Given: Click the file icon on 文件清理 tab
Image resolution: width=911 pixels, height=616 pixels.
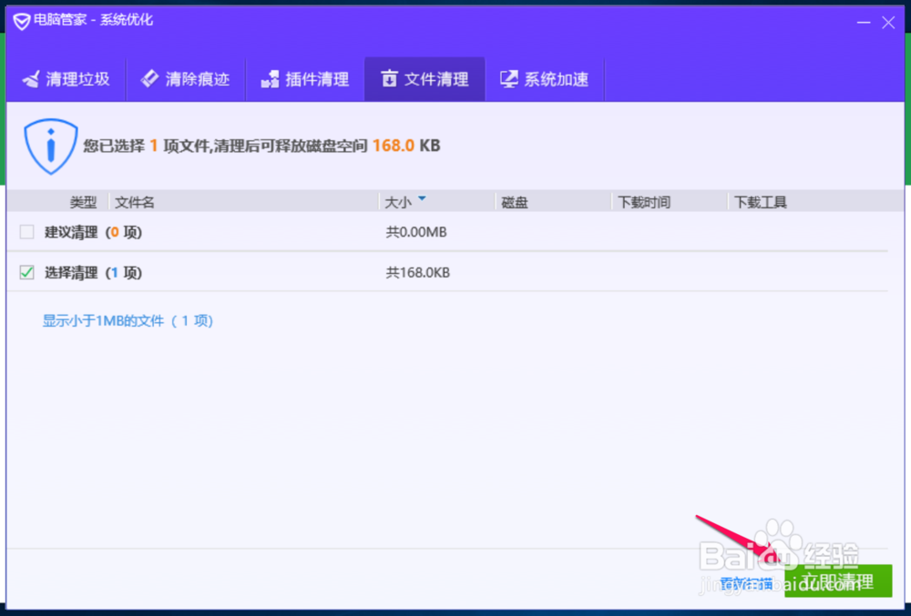Looking at the screenshot, I should (392, 79).
